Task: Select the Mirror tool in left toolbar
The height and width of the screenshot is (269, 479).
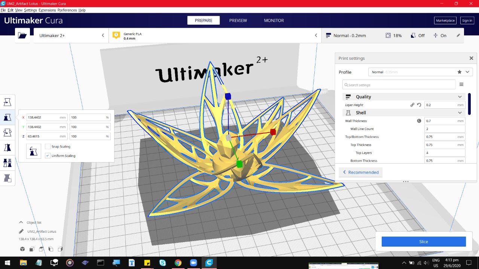Action: [7, 148]
